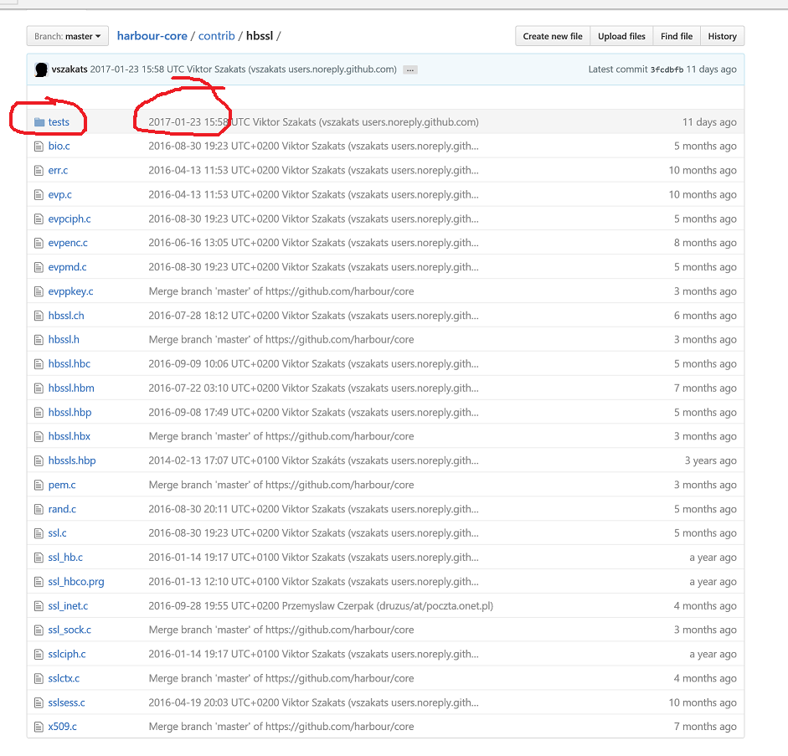Click the Find file button

pyautogui.click(x=676, y=36)
